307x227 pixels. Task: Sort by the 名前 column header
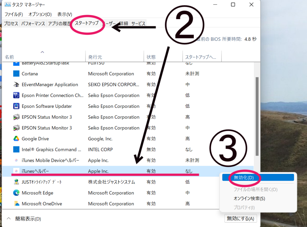[x=44, y=57]
